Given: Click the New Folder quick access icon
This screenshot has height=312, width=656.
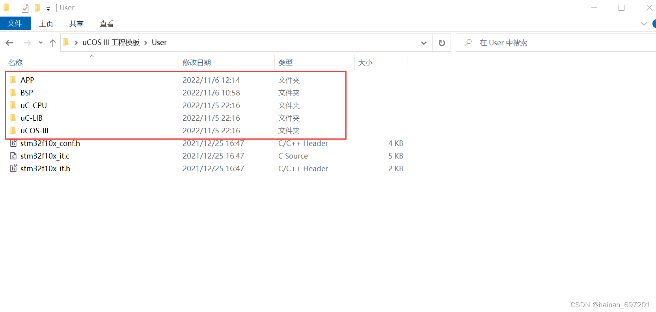Looking at the screenshot, I should (x=37, y=8).
